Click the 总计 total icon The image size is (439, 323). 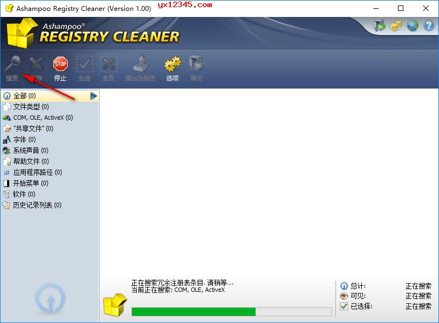(x=344, y=286)
